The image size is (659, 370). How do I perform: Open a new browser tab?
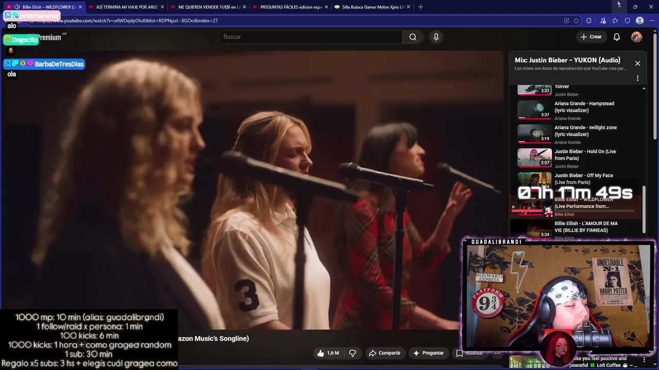tap(421, 7)
